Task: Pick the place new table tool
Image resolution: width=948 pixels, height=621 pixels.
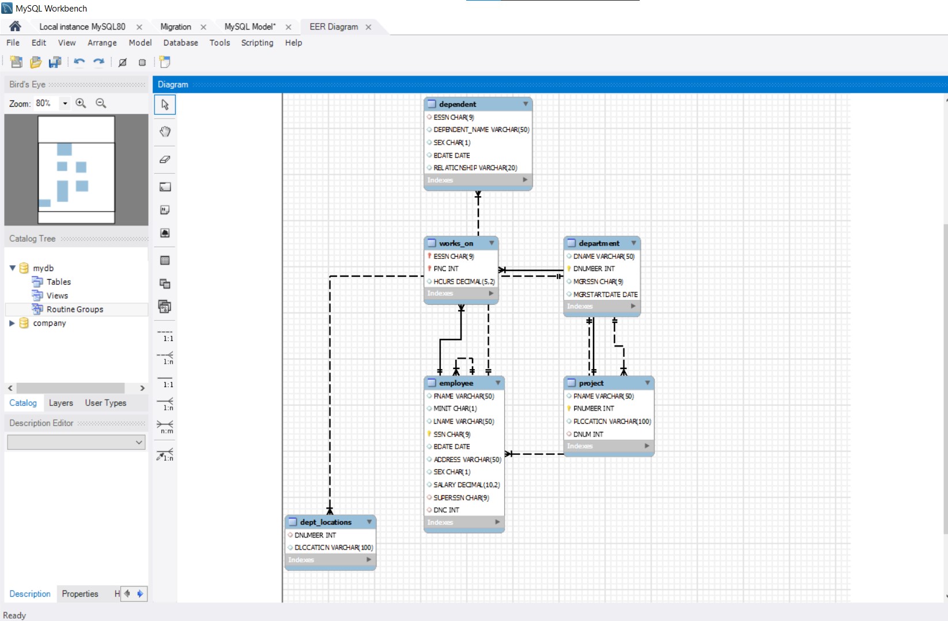Action: tap(165, 261)
